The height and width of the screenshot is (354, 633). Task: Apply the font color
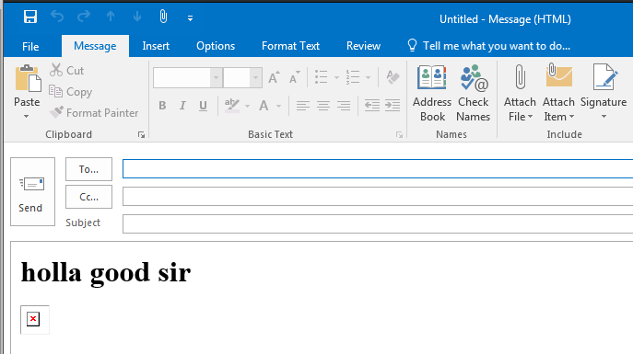point(264,106)
